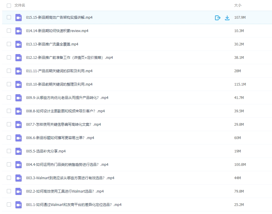Check the checkbox next to 015.15 video
The image size is (272, 214).
(x=9, y=17)
